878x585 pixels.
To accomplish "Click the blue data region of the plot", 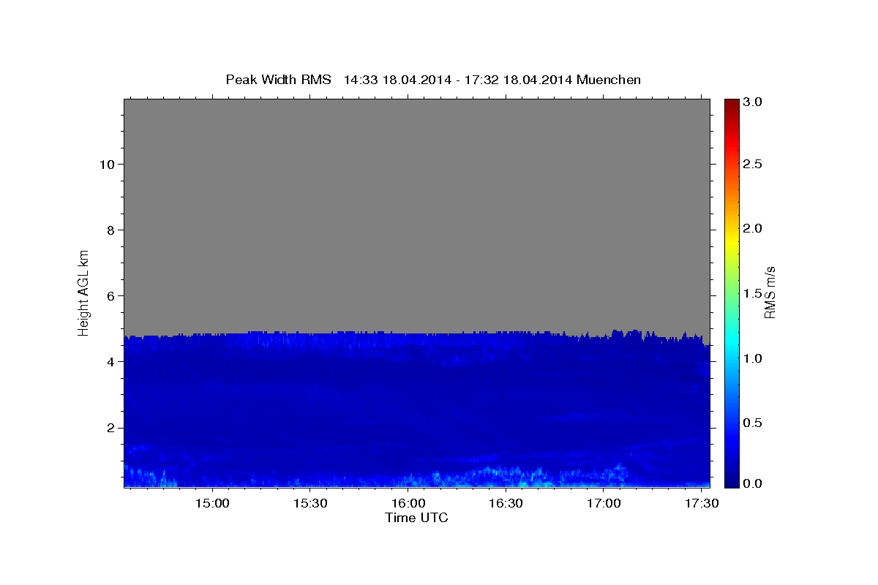I will [416, 409].
